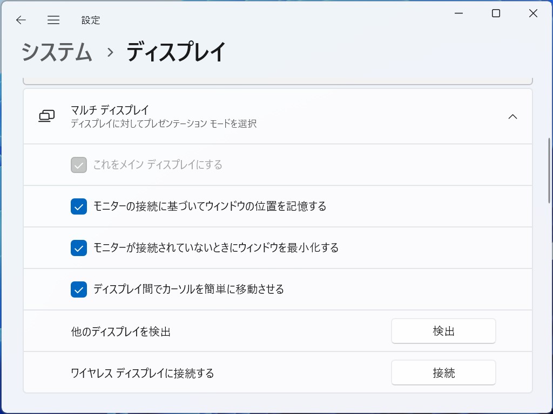Navigate back using the arrow icon

click(21, 20)
